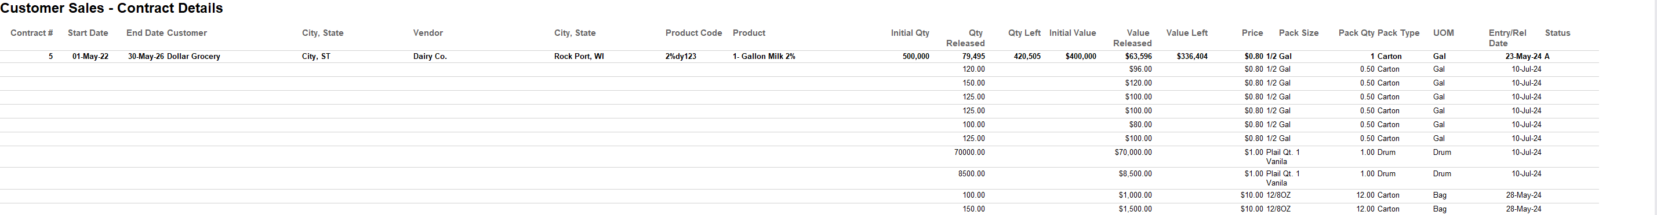
Task: Select product code 2%dy123
Action: [x=681, y=57]
